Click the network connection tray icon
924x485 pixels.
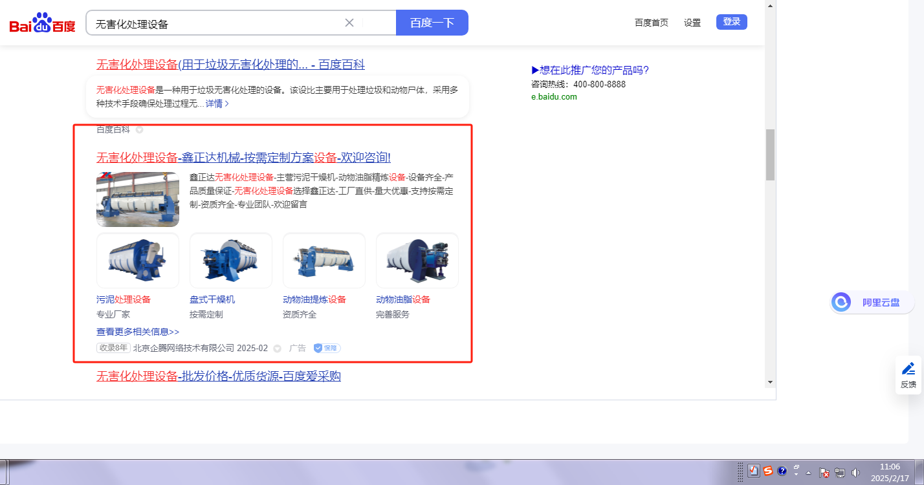[x=840, y=472]
